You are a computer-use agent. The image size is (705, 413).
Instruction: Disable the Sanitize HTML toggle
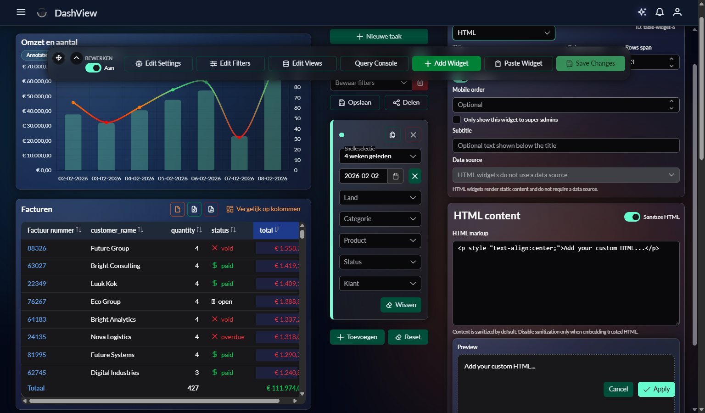tap(632, 217)
